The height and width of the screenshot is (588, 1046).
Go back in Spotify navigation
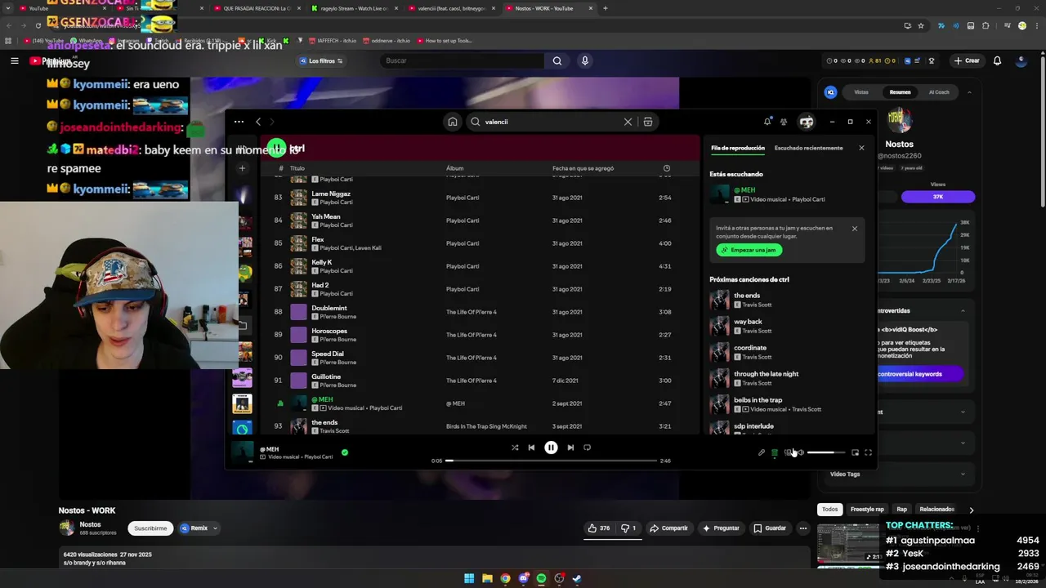258,122
